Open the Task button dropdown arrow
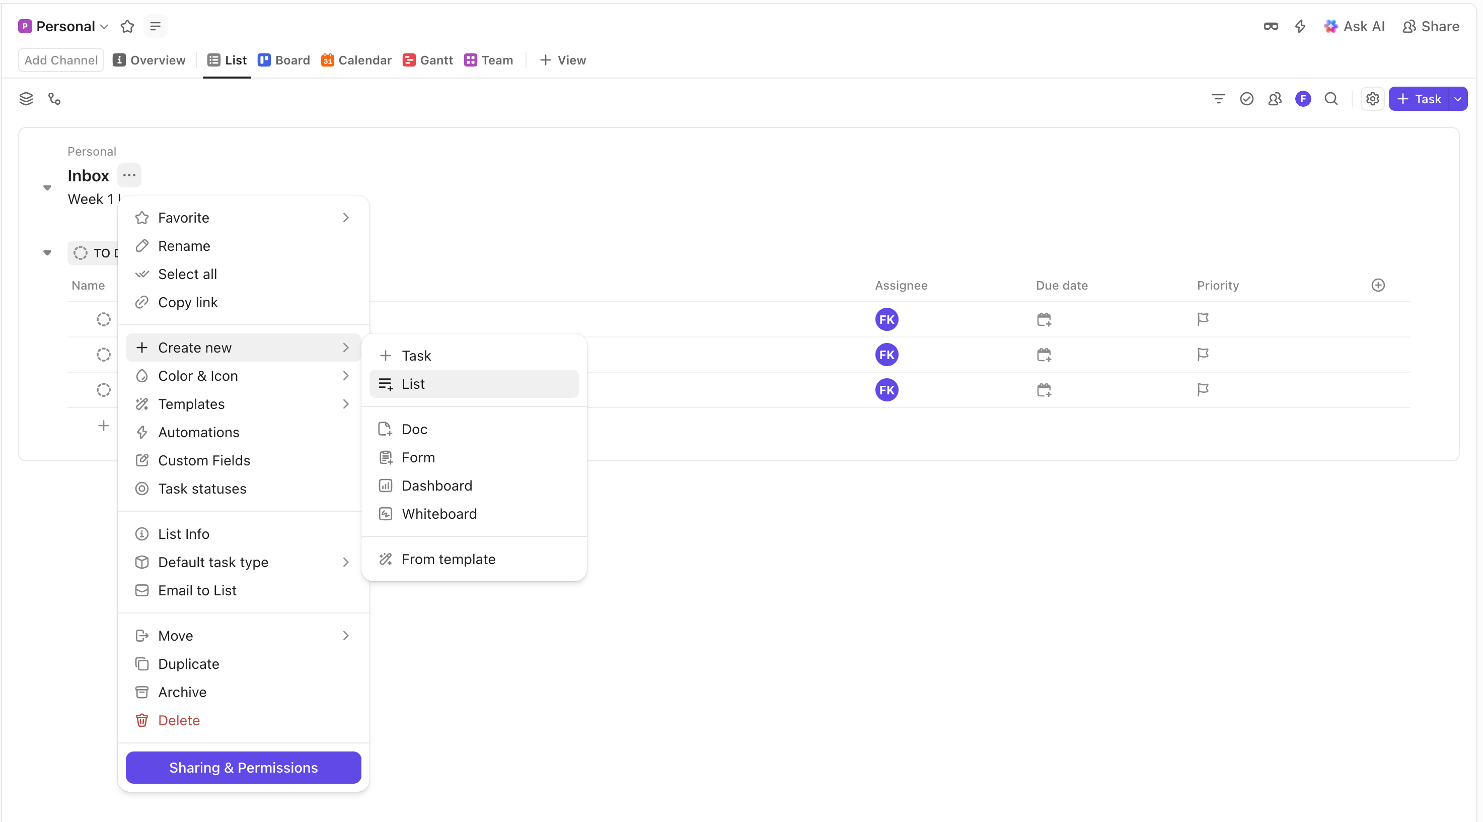Screen dimensions: 1483x822 [1458, 99]
